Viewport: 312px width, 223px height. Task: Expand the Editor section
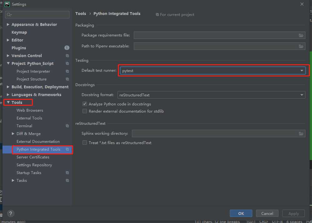tap(8, 40)
